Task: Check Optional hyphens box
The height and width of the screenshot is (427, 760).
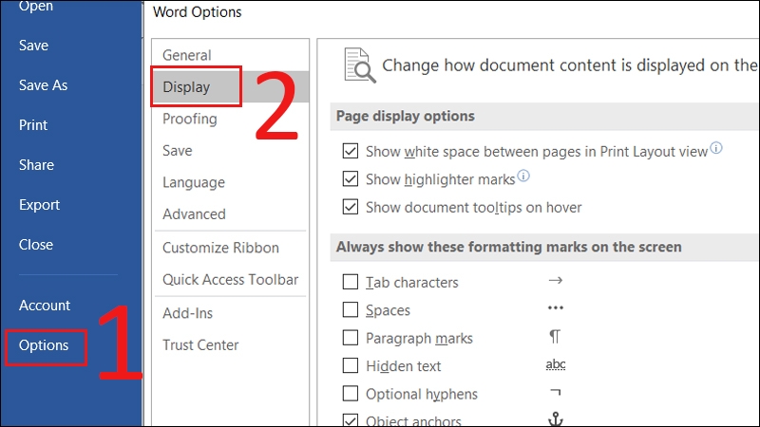Action: pos(351,394)
